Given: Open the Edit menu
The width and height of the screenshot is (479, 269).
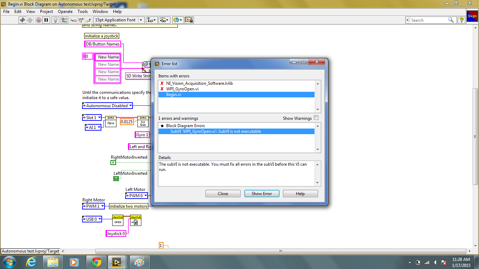Looking at the screenshot, I should [x=18, y=12].
